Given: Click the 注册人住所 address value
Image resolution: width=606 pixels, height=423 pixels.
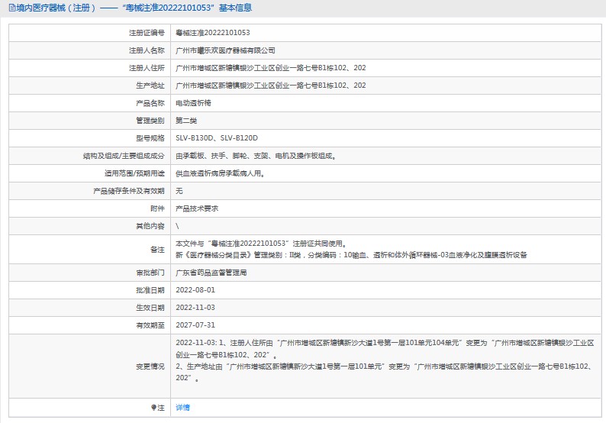Looking at the screenshot, I should [x=270, y=68].
